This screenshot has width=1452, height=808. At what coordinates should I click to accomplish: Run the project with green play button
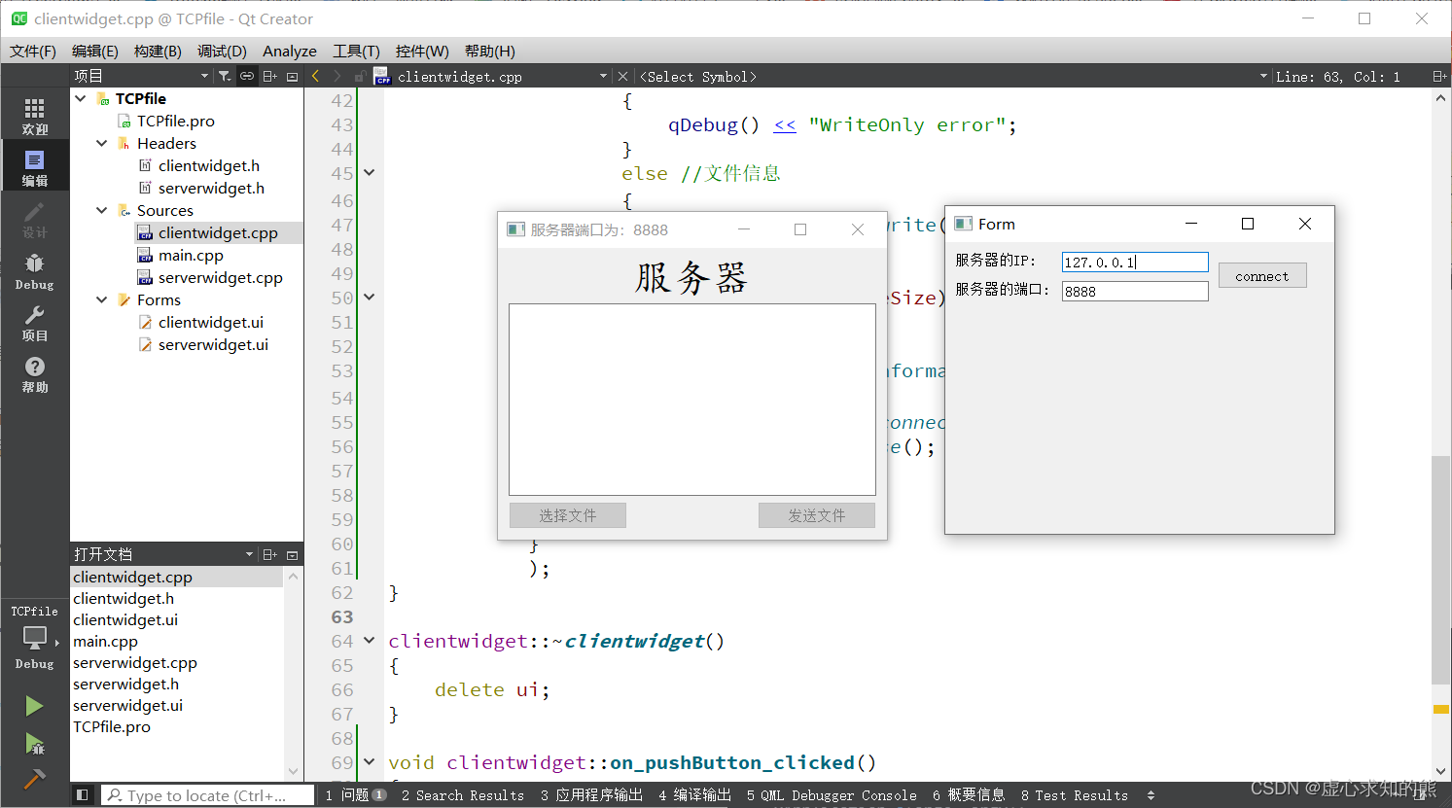pyautogui.click(x=34, y=706)
